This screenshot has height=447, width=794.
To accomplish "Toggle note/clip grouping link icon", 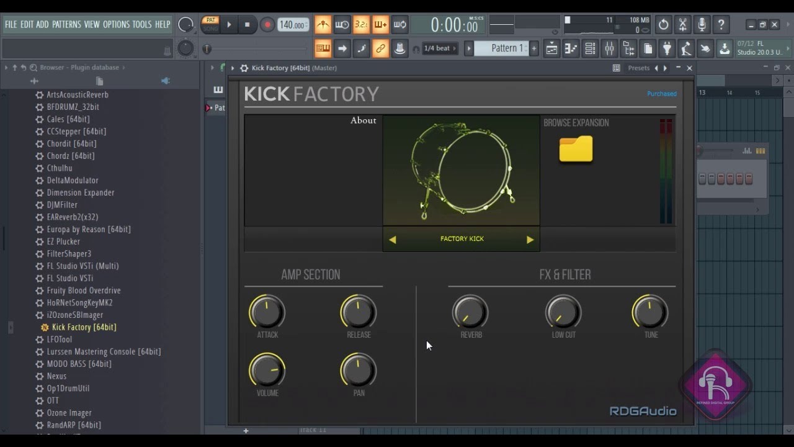I will [x=380, y=48].
